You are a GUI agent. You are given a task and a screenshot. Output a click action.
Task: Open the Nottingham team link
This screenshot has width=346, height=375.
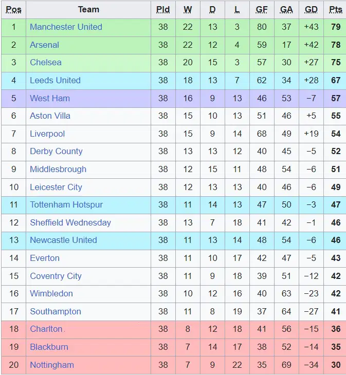pos(52,365)
